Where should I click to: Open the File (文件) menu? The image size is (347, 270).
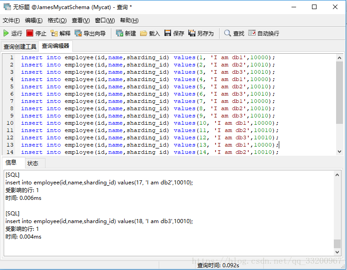11,20
